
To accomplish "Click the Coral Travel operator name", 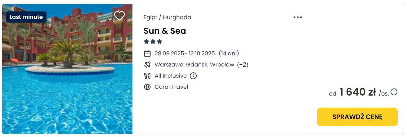I will pyautogui.click(x=171, y=87).
